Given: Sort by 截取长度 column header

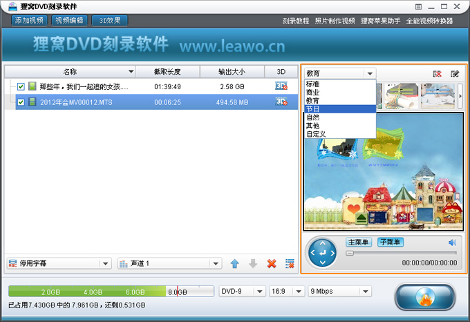Looking at the screenshot, I should pyautogui.click(x=167, y=72).
